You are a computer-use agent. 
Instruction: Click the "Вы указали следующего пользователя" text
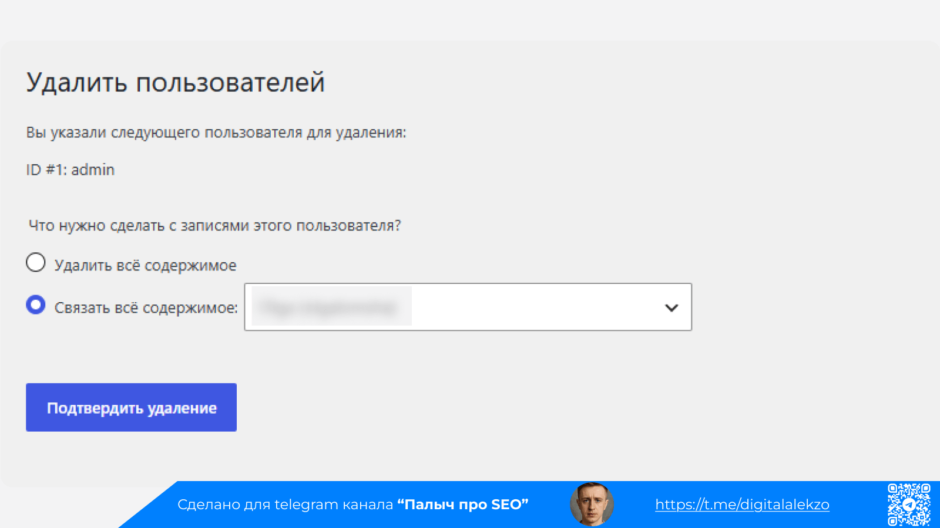tap(216, 133)
